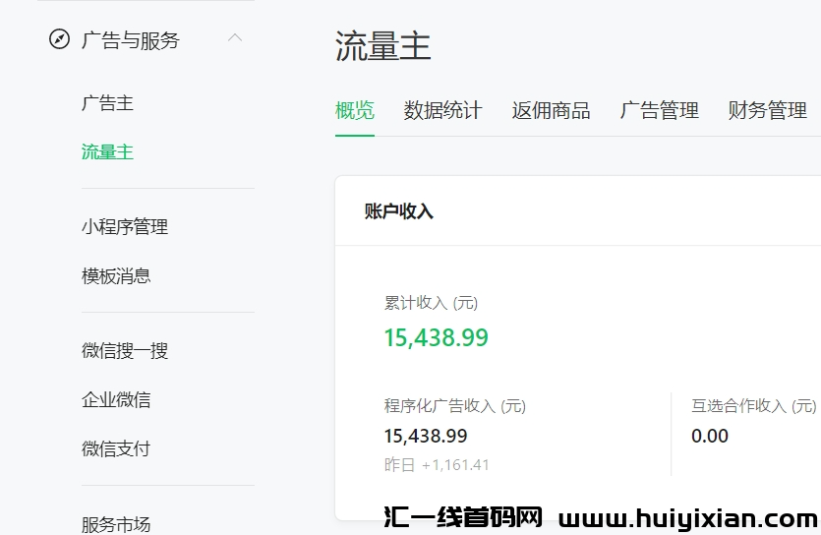Open the 返佣商品 tab
This screenshot has width=821, height=535.
[551, 111]
